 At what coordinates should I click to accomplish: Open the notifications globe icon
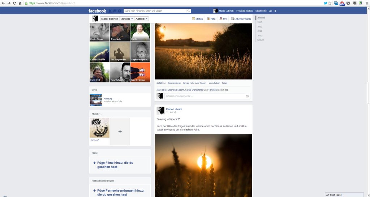[x=120, y=11]
